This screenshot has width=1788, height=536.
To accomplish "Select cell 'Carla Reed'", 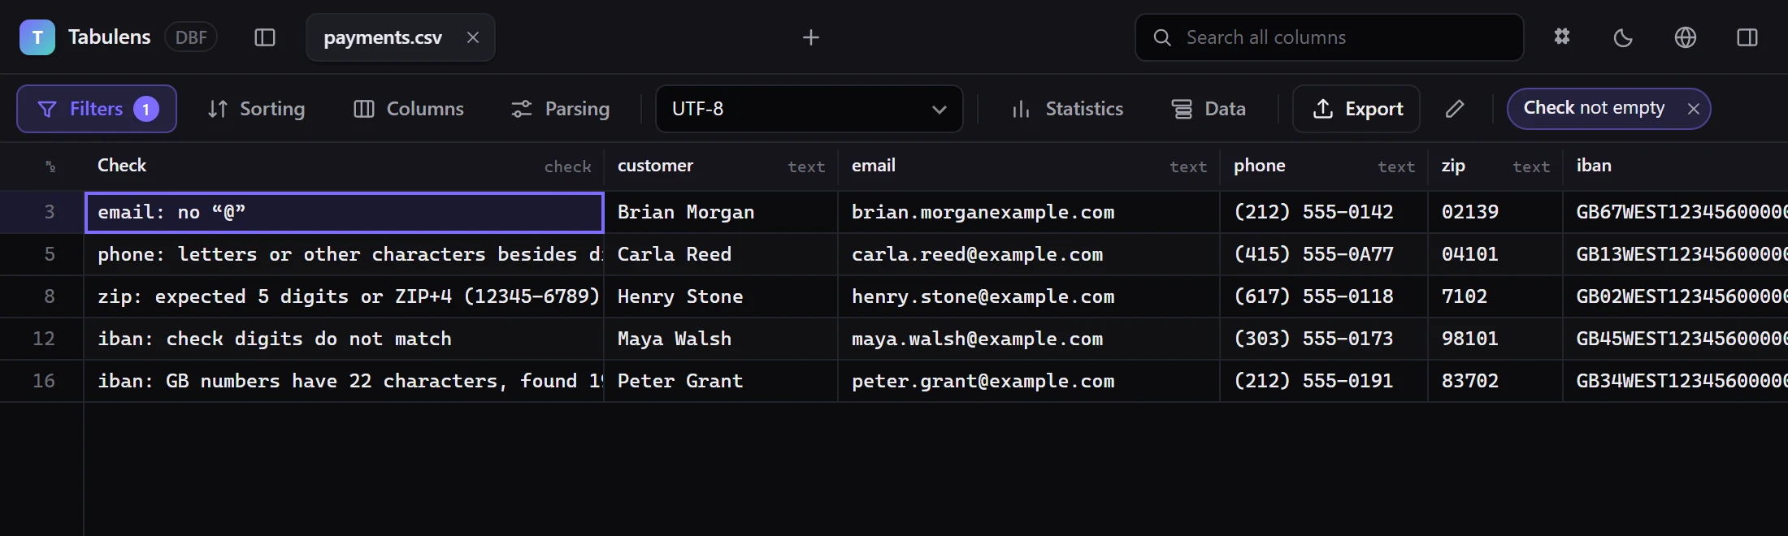I will 721,255.
